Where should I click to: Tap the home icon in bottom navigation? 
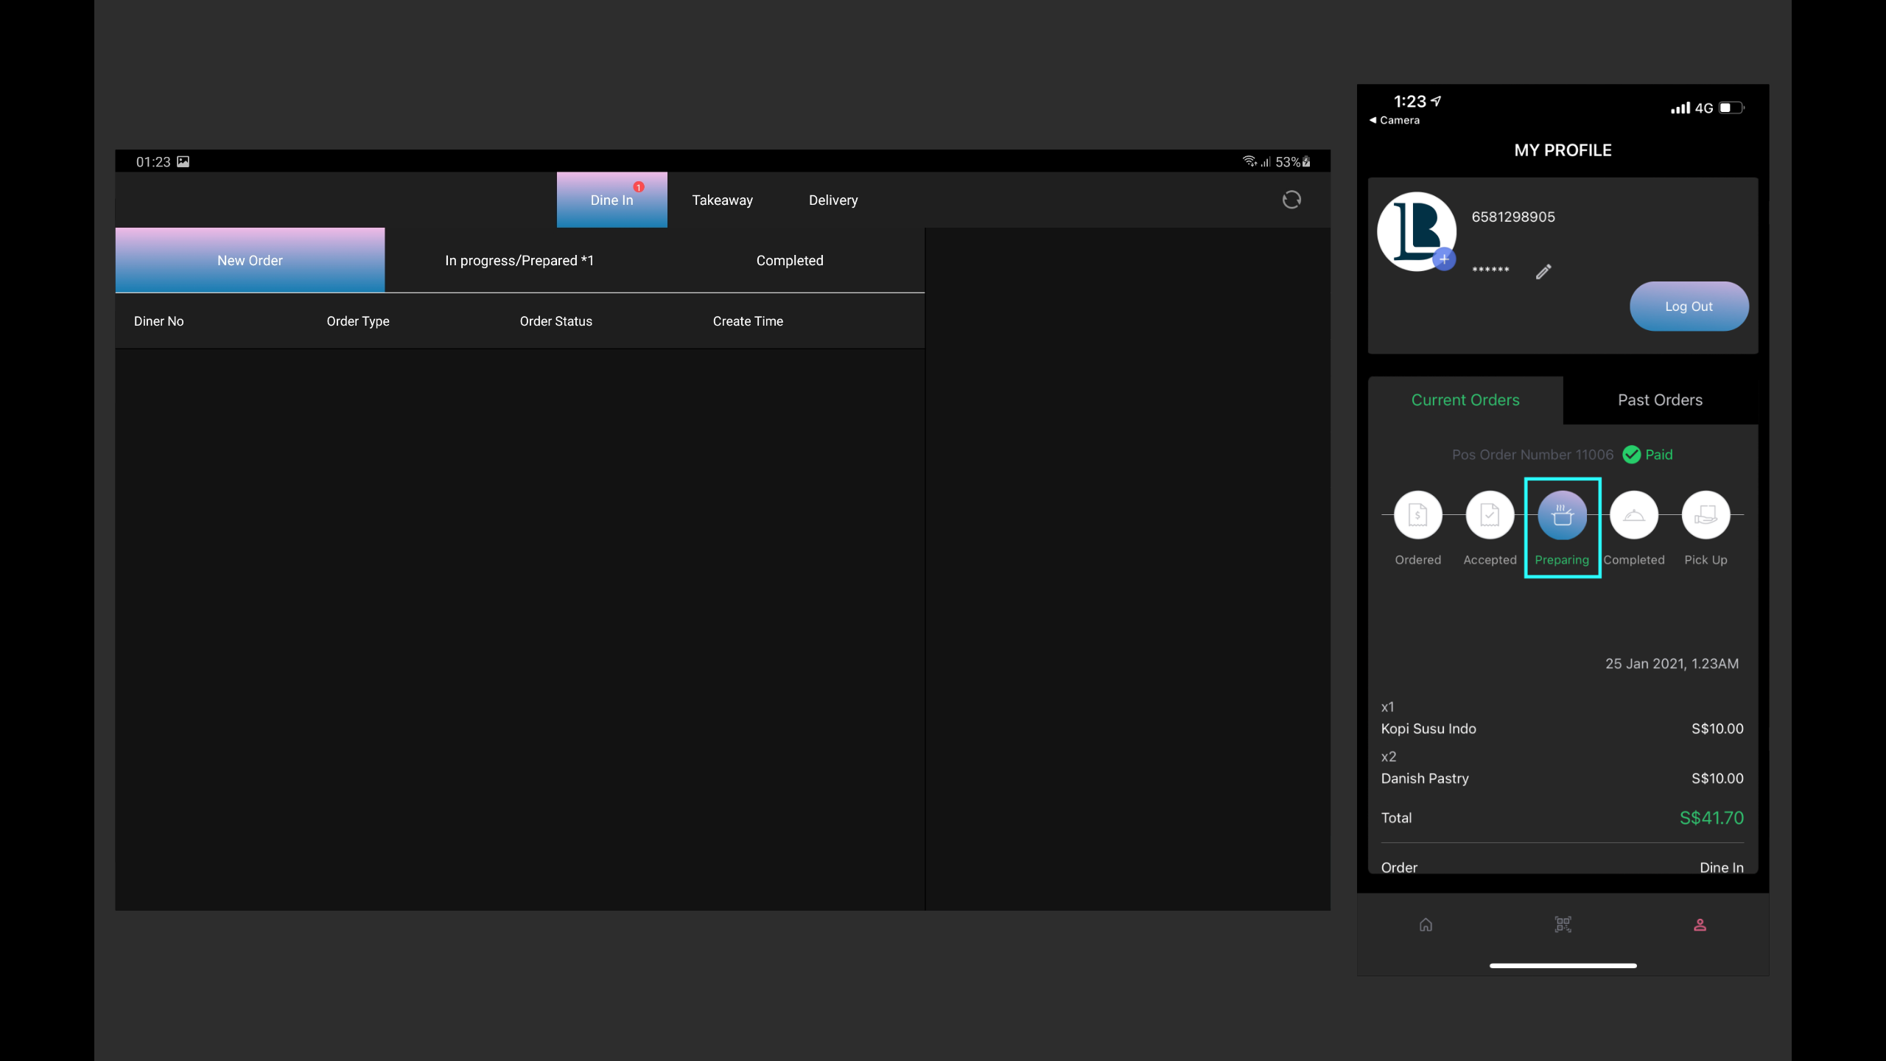[1426, 925]
